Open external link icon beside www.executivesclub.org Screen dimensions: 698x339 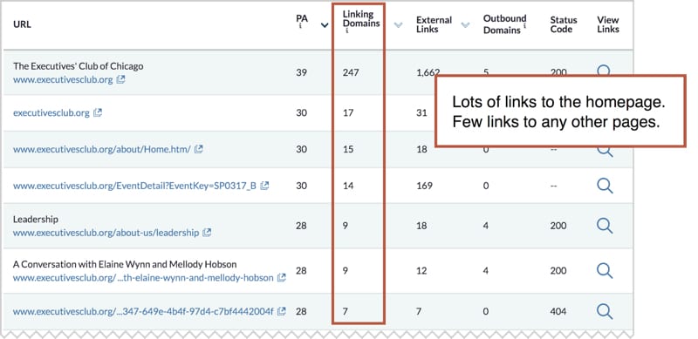click(x=120, y=80)
